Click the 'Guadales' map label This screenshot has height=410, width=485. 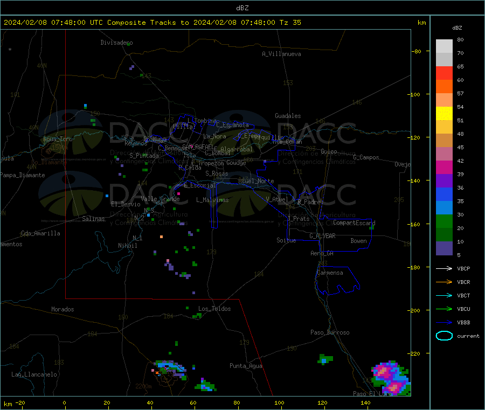(288, 116)
